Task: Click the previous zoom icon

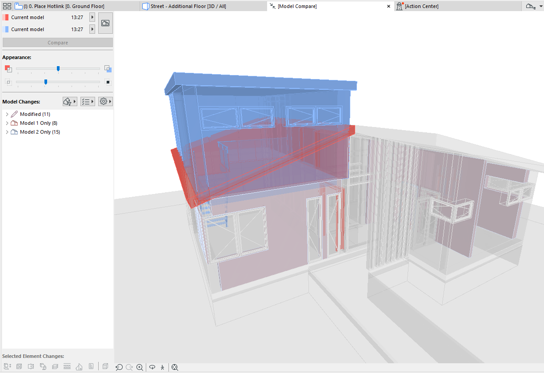Action: (x=119, y=367)
